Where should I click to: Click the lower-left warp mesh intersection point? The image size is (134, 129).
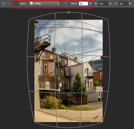[55, 92]
